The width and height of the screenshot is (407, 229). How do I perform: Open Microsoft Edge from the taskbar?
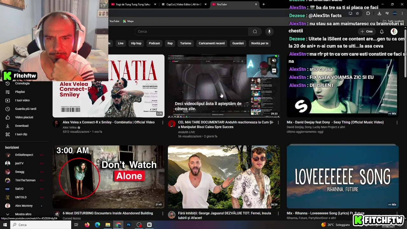click(97, 225)
